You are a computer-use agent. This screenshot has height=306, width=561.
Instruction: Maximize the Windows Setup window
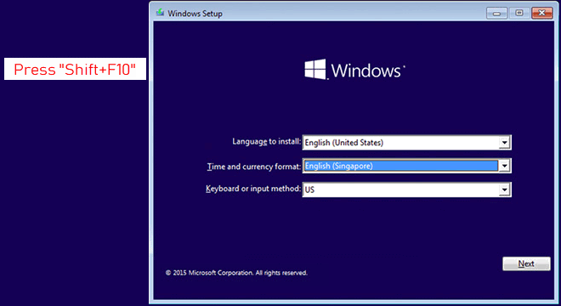tap(519, 14)
